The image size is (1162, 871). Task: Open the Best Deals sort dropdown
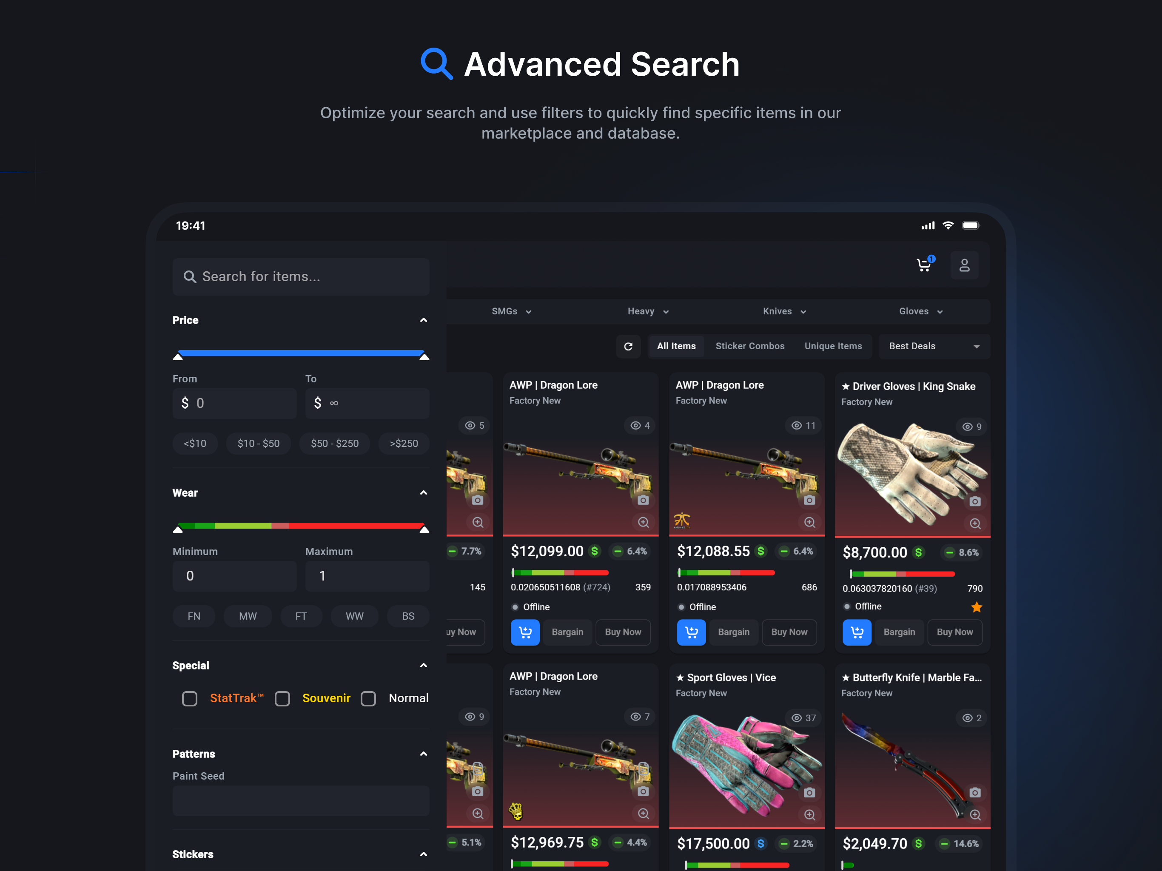tap(934, 346)
